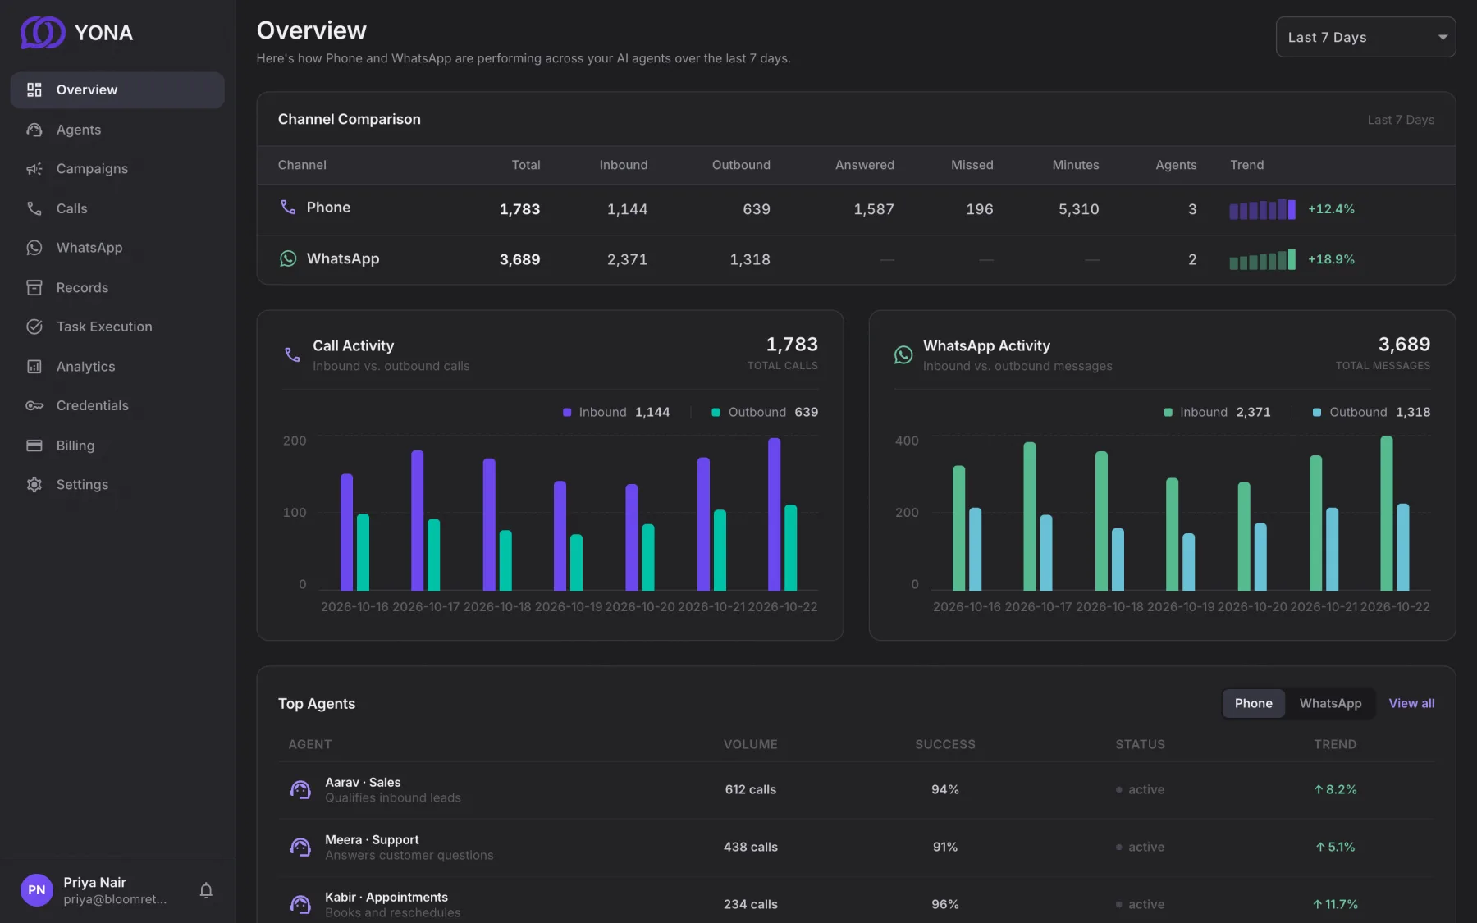Select Campaigns in the sidebar menu
Screen dimensions: 1477x923
coord(117,169)
